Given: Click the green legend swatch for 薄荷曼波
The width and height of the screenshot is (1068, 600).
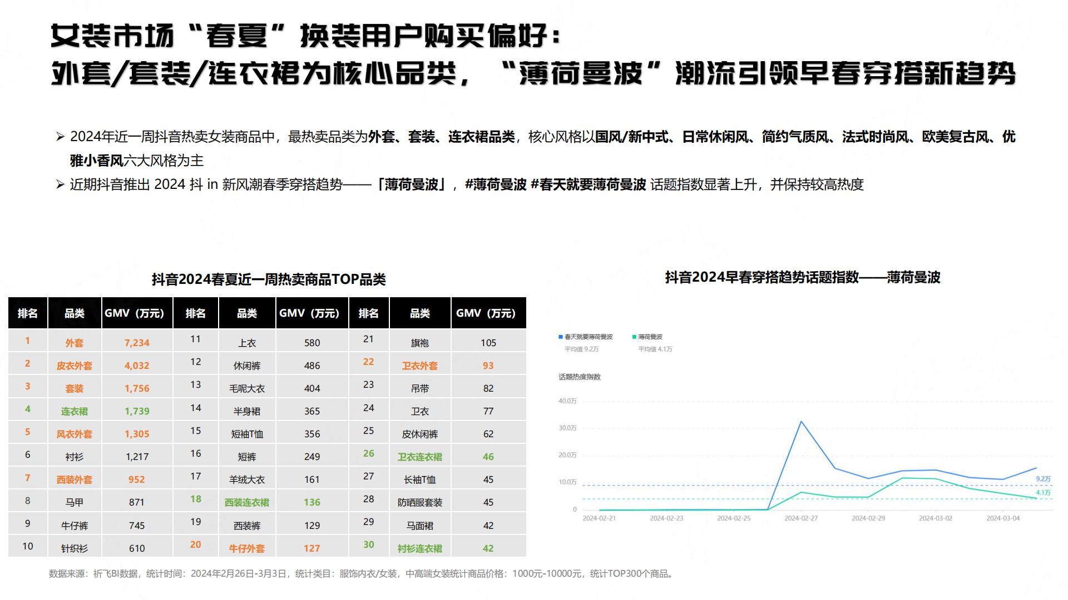Looking at the screenshot, I should click(634, 337).
